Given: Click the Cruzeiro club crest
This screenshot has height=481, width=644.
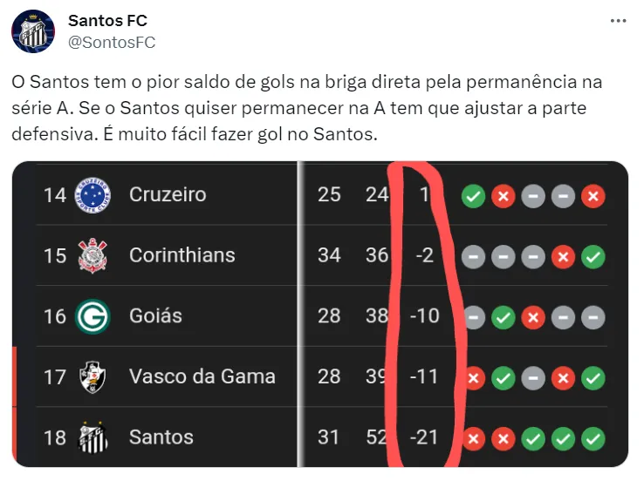Looking at the screenshot, I should (x=93, y=194).
